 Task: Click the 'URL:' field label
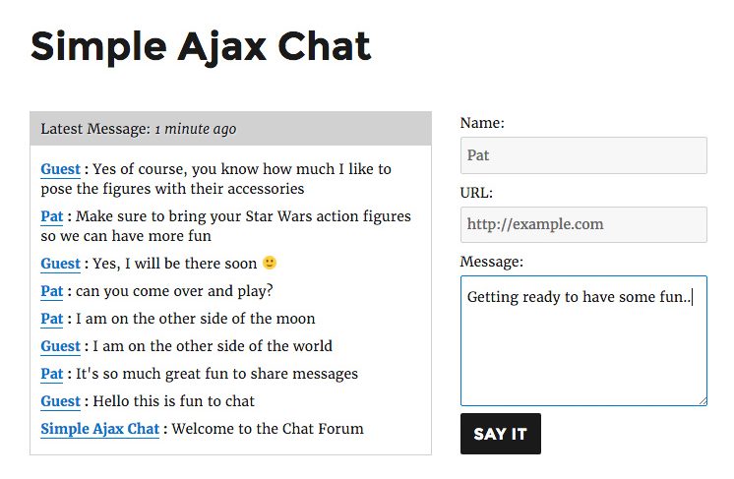pyautogui.click(x=476, y=193)
